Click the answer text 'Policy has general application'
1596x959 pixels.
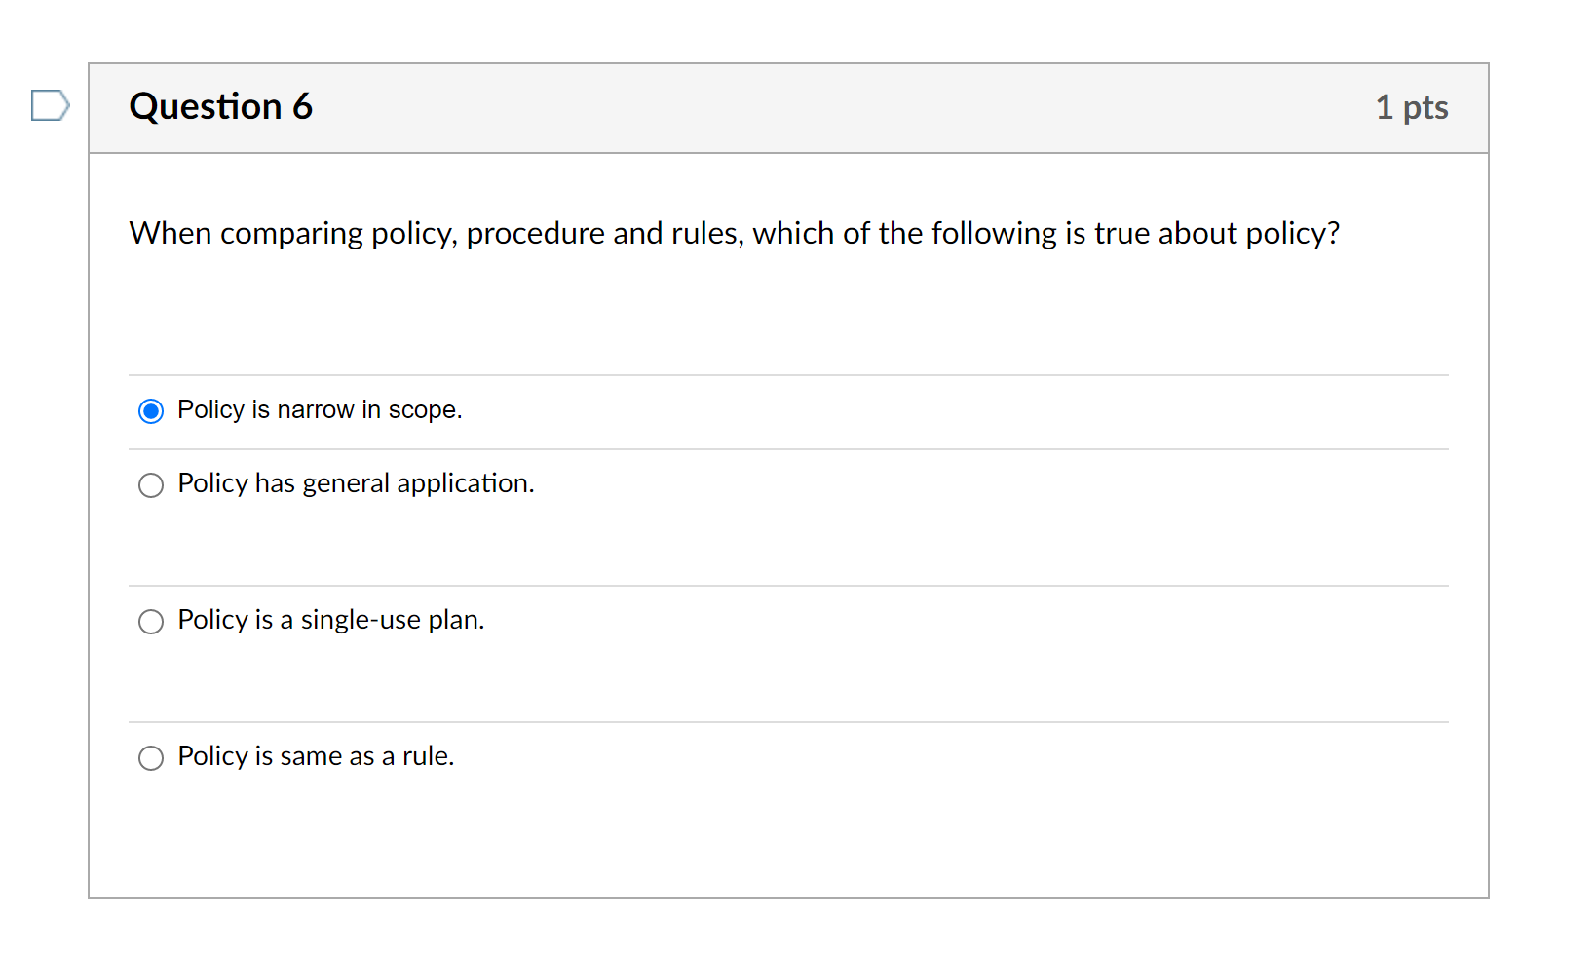coord(355,482)
